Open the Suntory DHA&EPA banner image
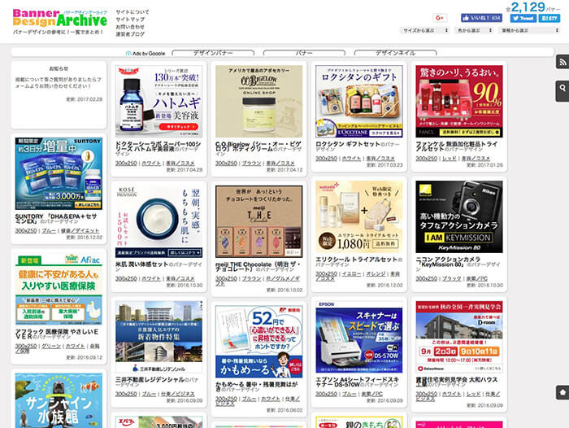The width and height of the screenshot is (569, 428). [59, 173]
